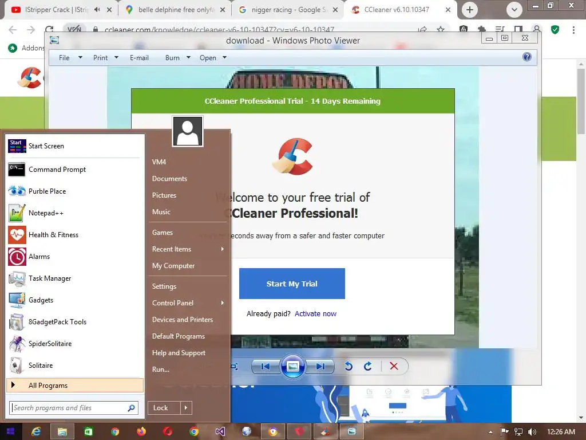Image resolution: width=586 pixels, height=440 pixels.
Task: Open a new Chrome tab
Action: point(470,10)
